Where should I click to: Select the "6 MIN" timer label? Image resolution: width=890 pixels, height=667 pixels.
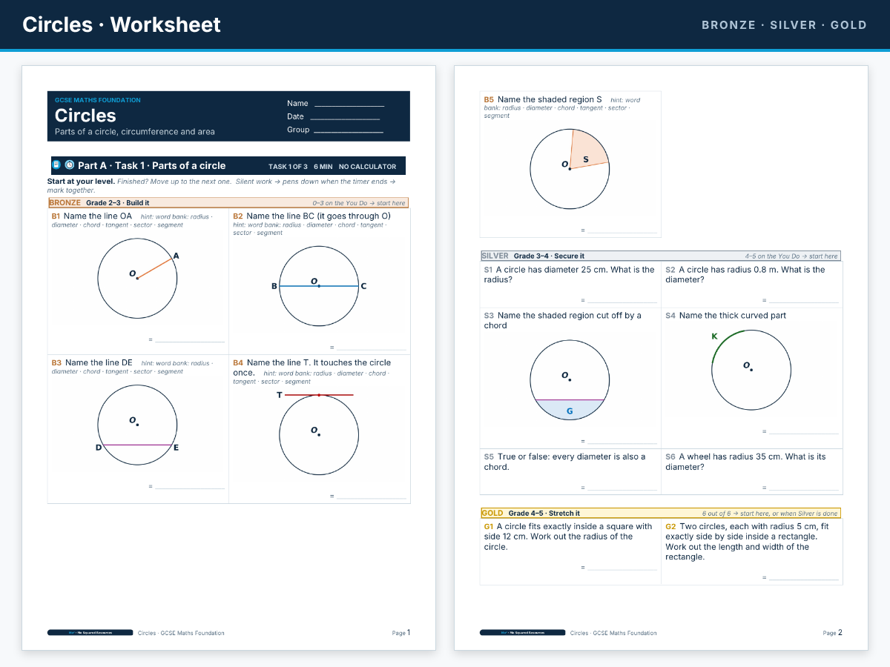tap(323, 167)
